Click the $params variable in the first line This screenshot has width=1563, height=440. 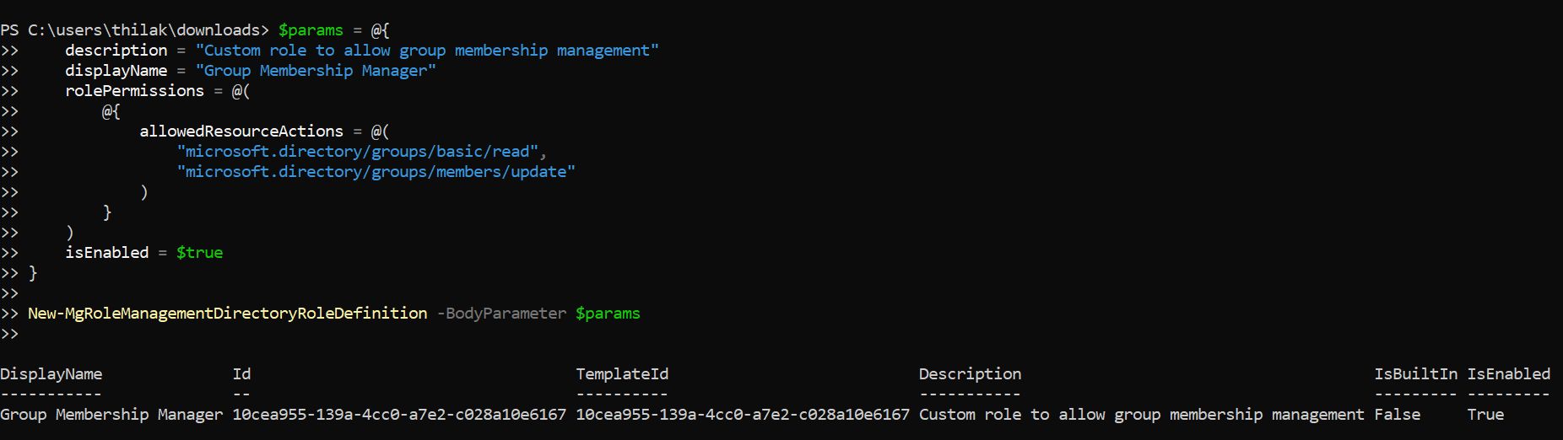tap(311, 30)
